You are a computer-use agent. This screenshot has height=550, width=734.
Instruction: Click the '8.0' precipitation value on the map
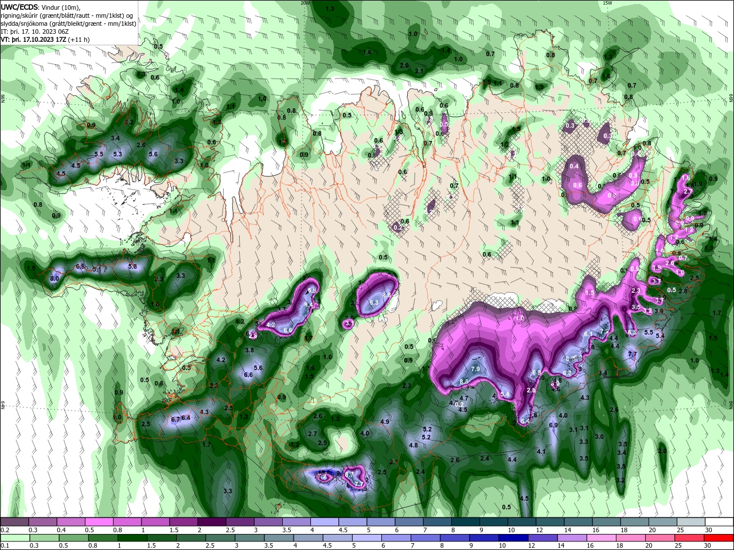coord(54,278)
